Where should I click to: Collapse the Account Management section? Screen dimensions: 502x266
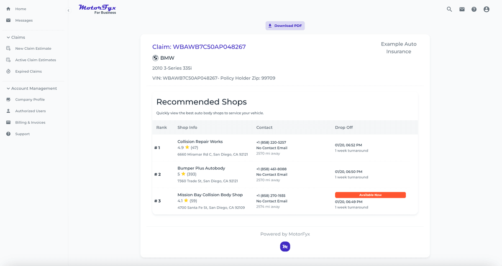coord(8,89)
